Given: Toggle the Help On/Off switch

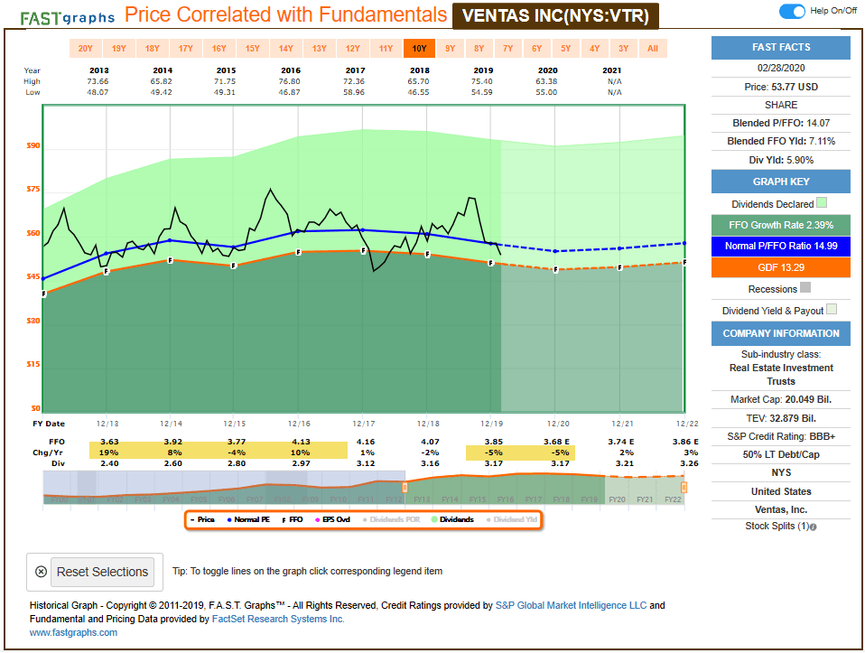Looking at the screenshot, I should [x=792, y=11].
